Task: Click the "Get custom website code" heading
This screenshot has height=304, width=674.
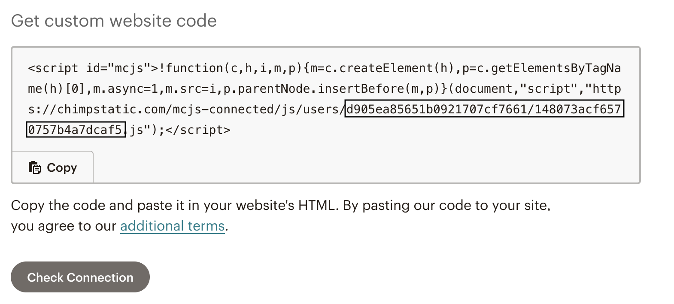Action: point(114,21)
